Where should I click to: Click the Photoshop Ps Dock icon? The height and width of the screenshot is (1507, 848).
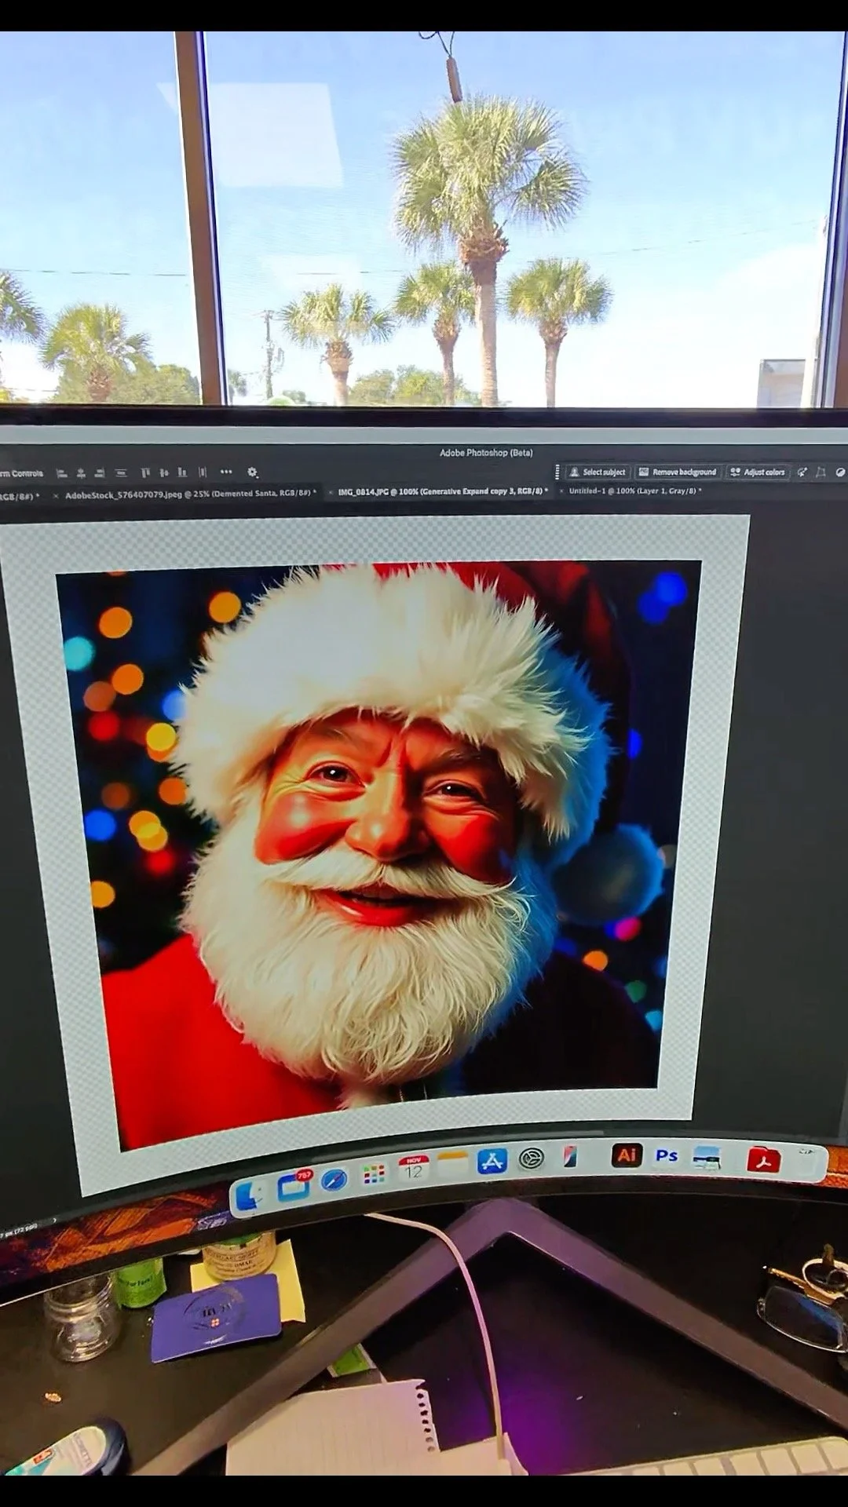coord(667,1156)
